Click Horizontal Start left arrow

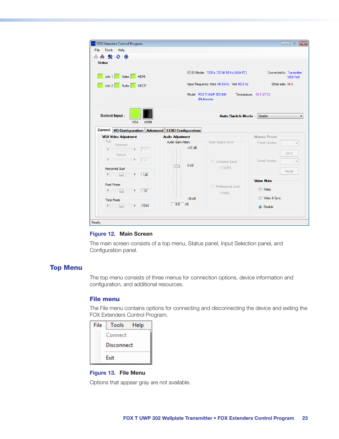[108, 175]
